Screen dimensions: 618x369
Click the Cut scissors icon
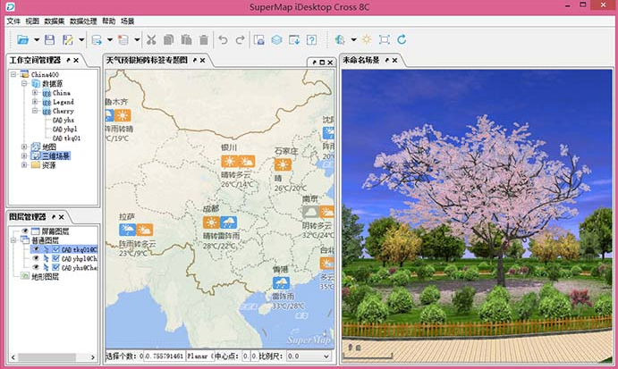coord(151,40)
